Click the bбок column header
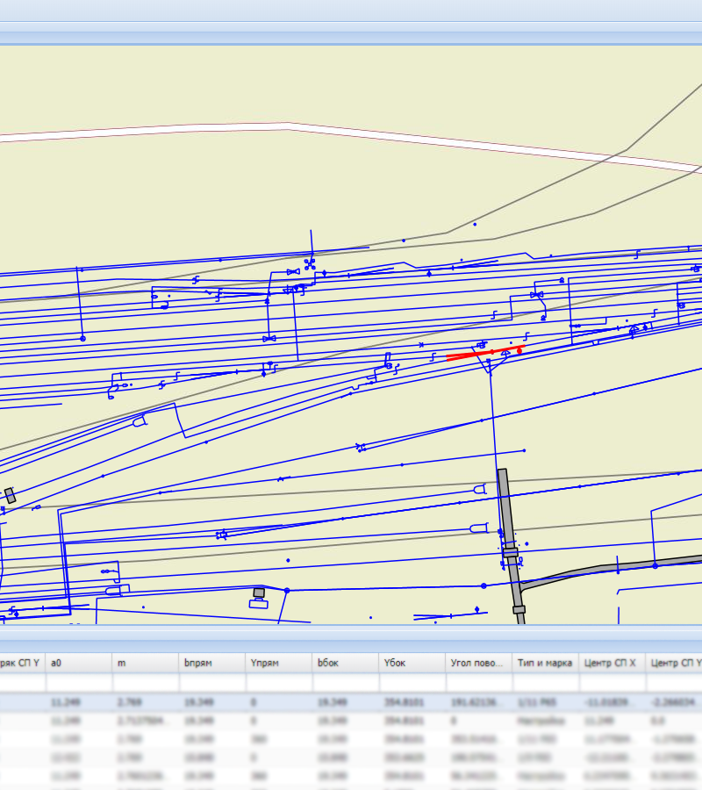The height and width of the screenshot is (790, 702). pyautogui.click(x=345, y=663)
